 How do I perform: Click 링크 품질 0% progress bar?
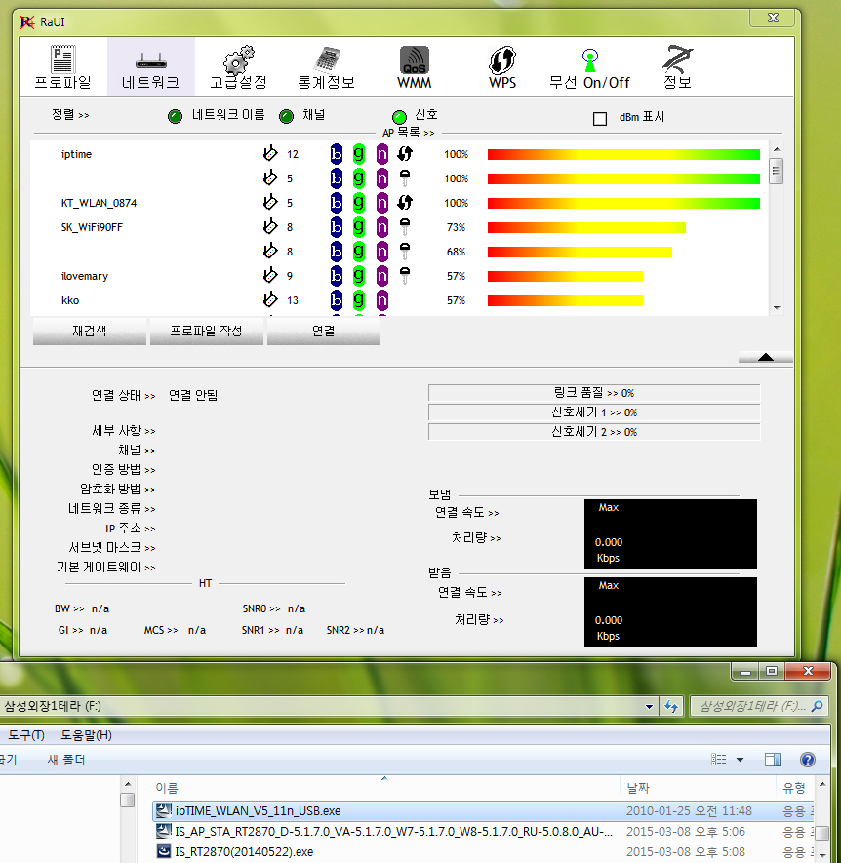pyautogui.click(x=594, y=393)
